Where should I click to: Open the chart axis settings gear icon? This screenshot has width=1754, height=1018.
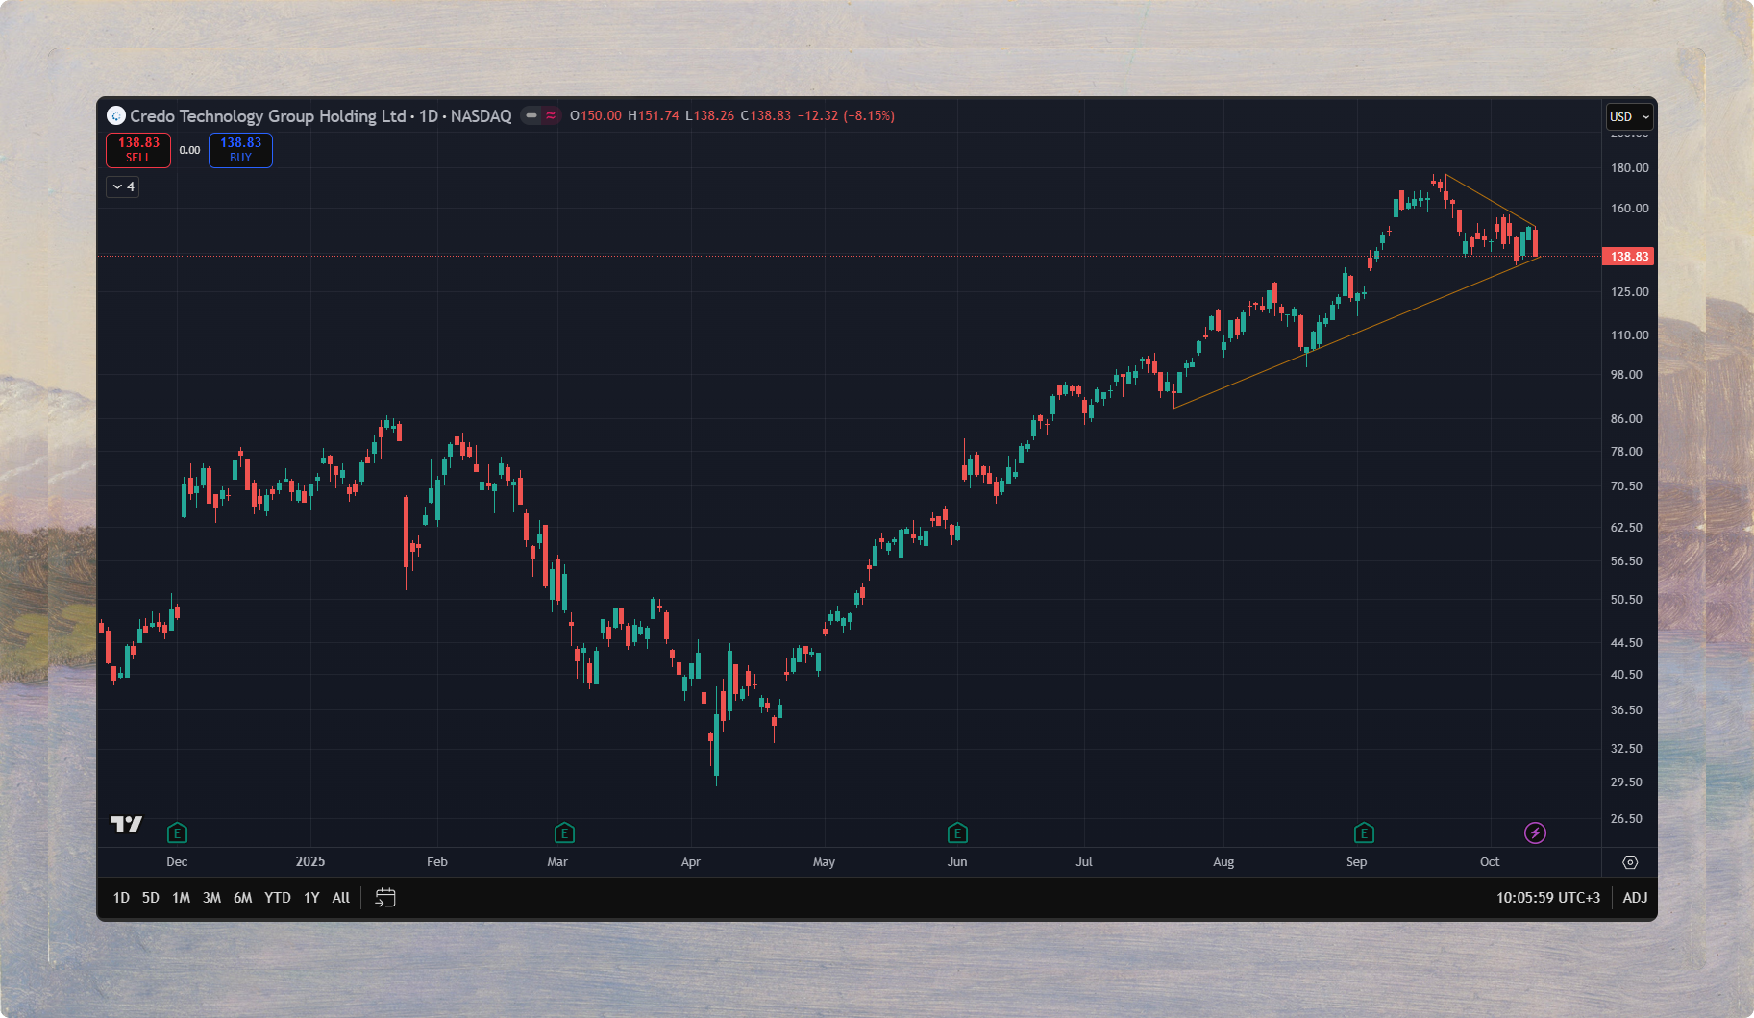pos(1630,862)
